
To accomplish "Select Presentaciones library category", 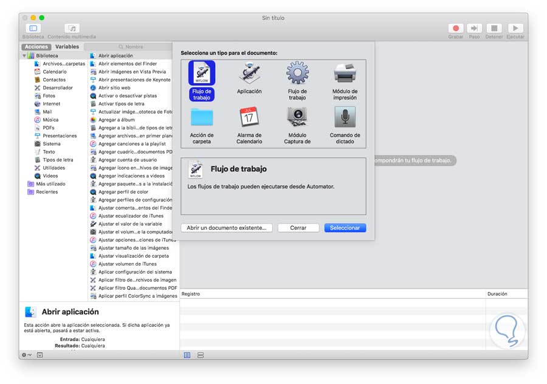I will [55, 136].
